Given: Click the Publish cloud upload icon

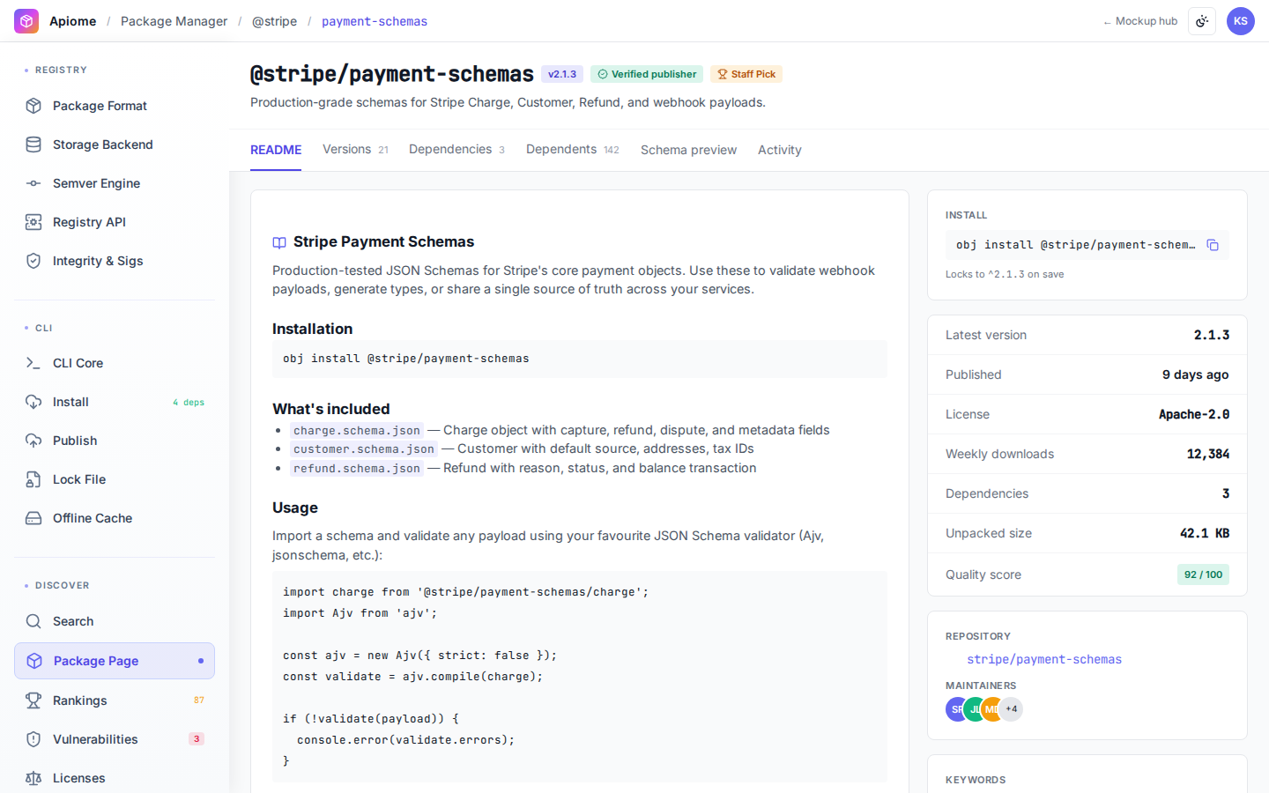Looking at the screenshot, I should pyautogui.click(x=33, y=441).
